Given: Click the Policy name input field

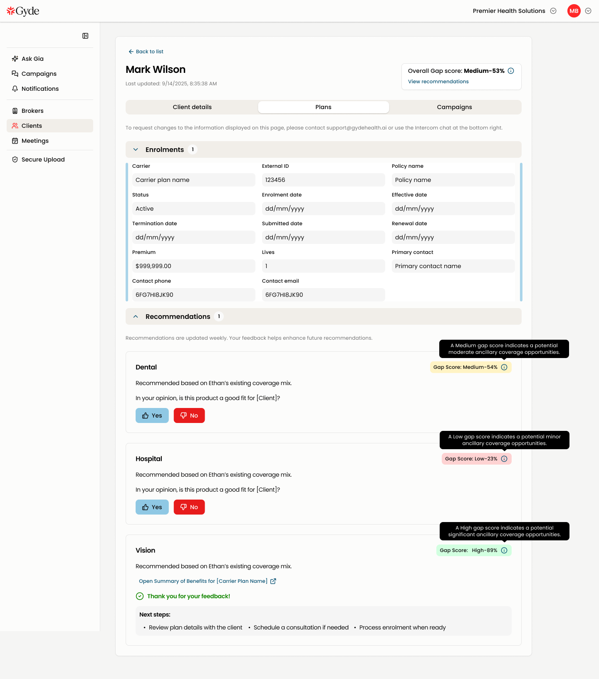Looking at the screenshot, I should (453, 180).
